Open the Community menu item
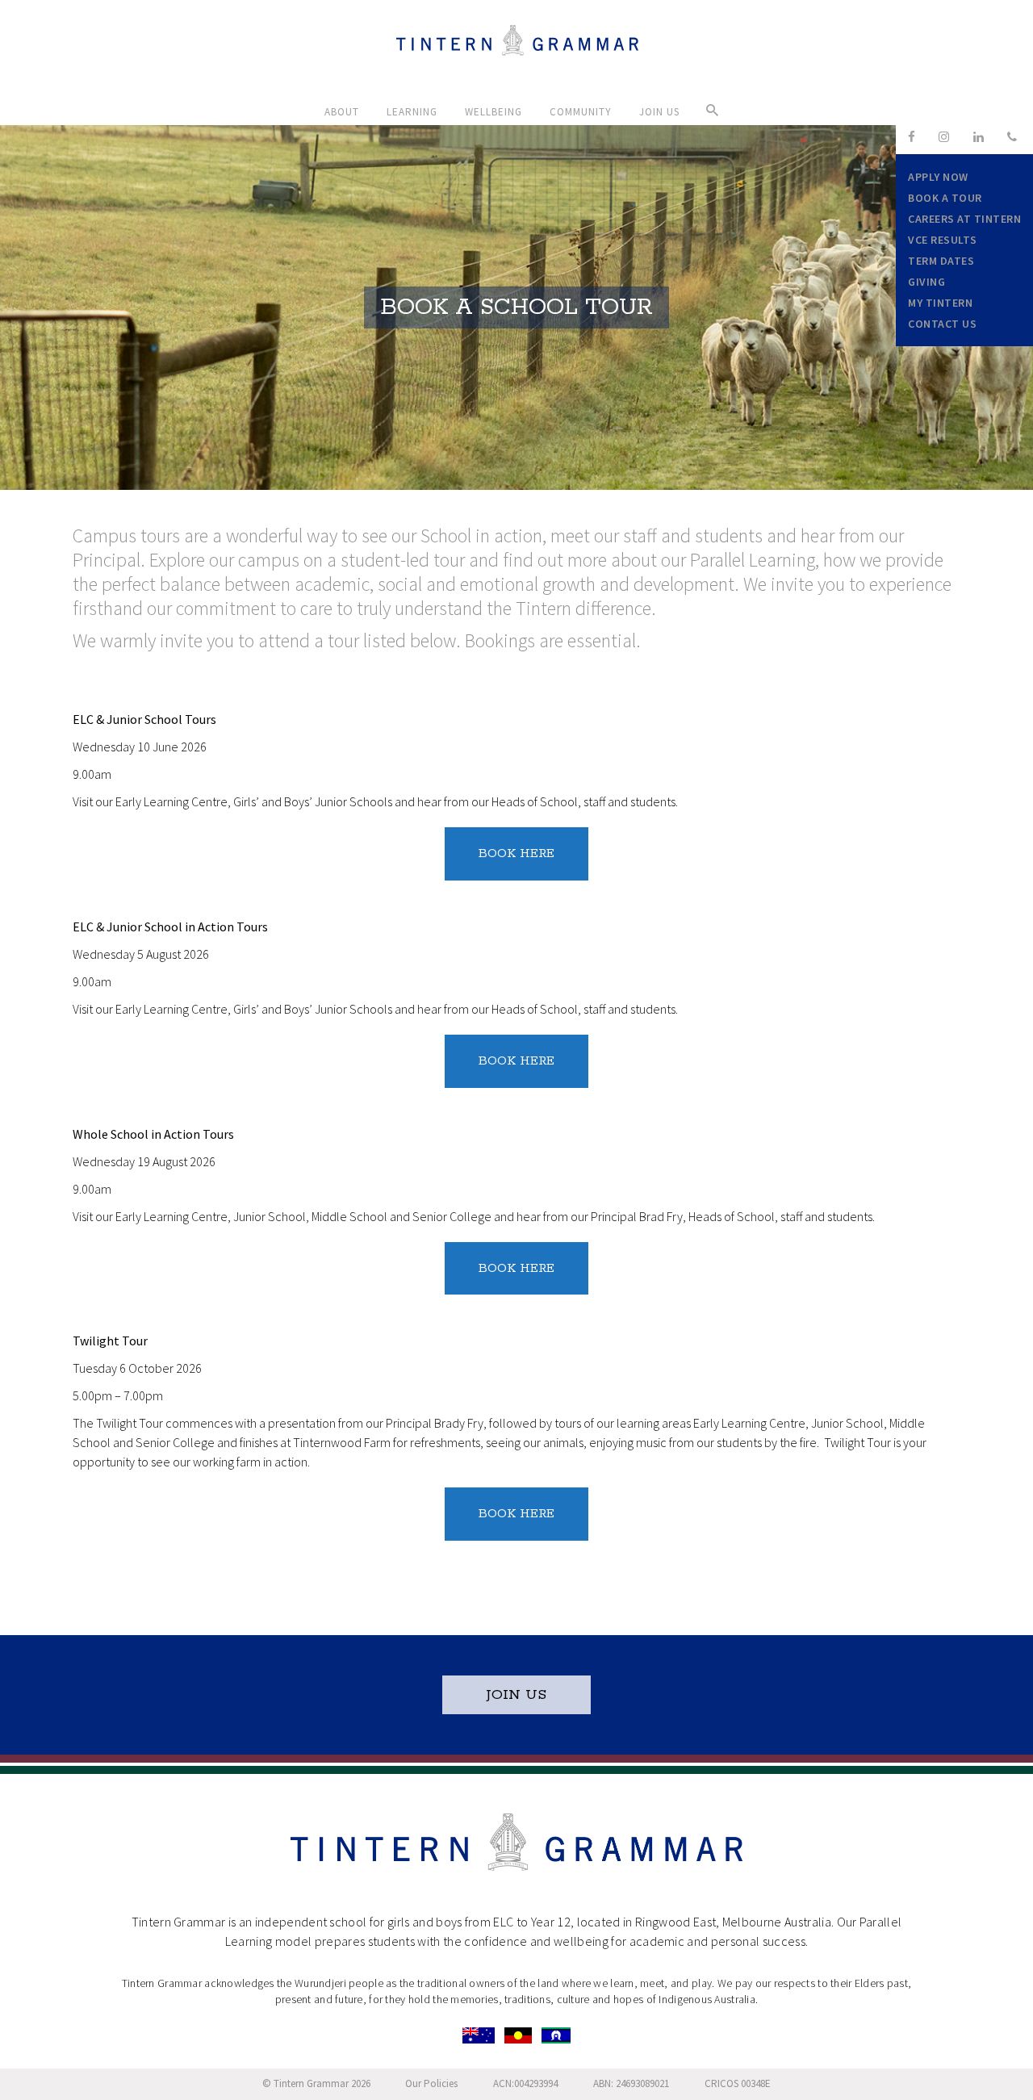 pyautogui.click(x=579, y=111)
